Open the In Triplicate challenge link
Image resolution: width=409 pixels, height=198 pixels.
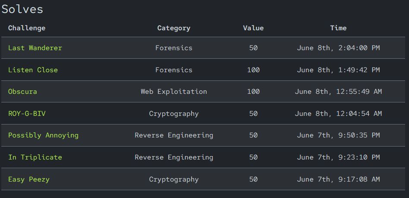[x=35, y=157]
